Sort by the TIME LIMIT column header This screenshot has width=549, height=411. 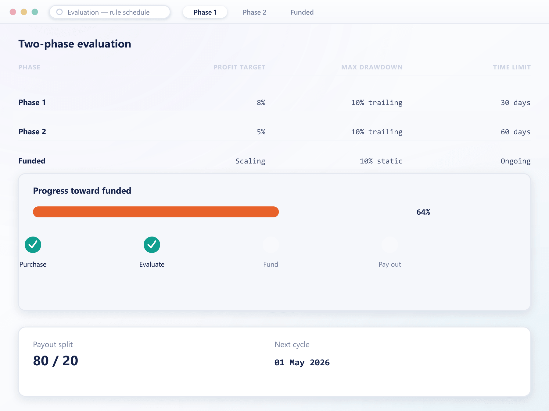coord(512,67)
